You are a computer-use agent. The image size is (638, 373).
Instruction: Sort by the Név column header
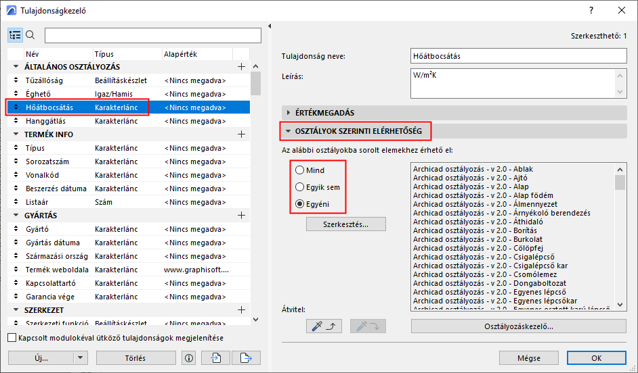[x=58, y=54]
